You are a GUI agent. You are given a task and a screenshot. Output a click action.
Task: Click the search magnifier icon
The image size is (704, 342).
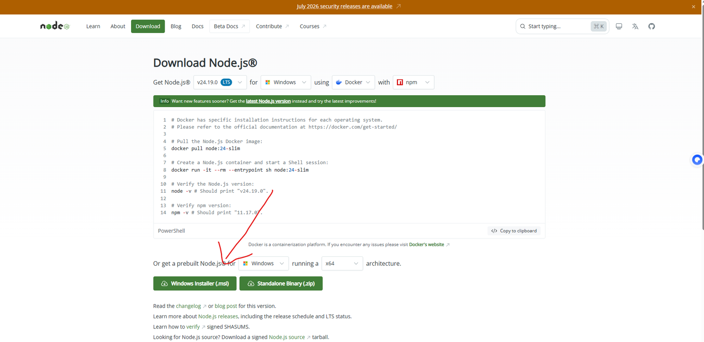point(523,26)
